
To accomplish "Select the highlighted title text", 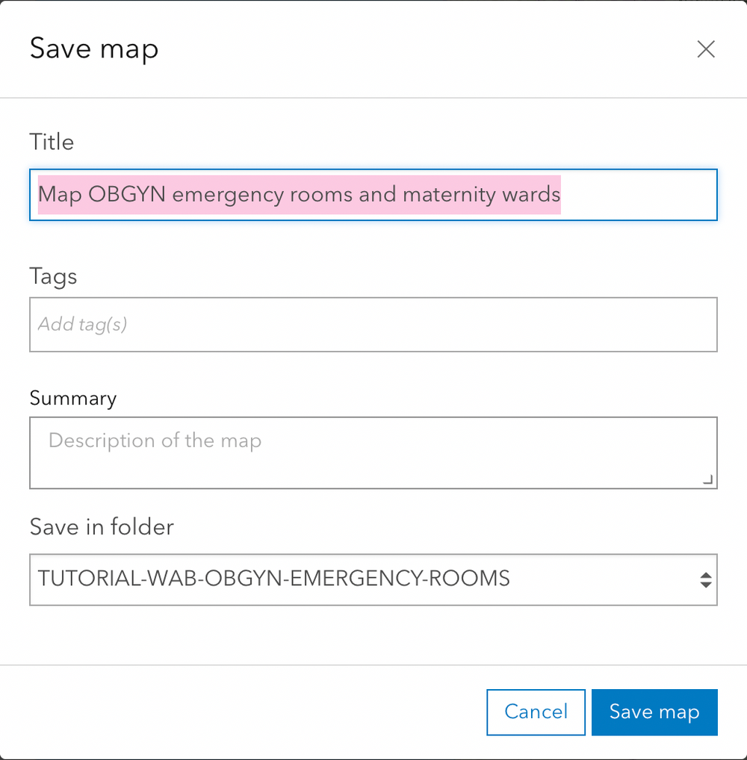I will pyautogui.click(x=299, y=194).
